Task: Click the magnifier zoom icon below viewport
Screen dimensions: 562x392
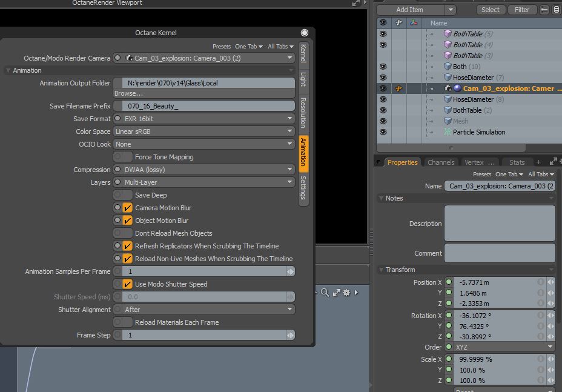Action: [325, 292]
